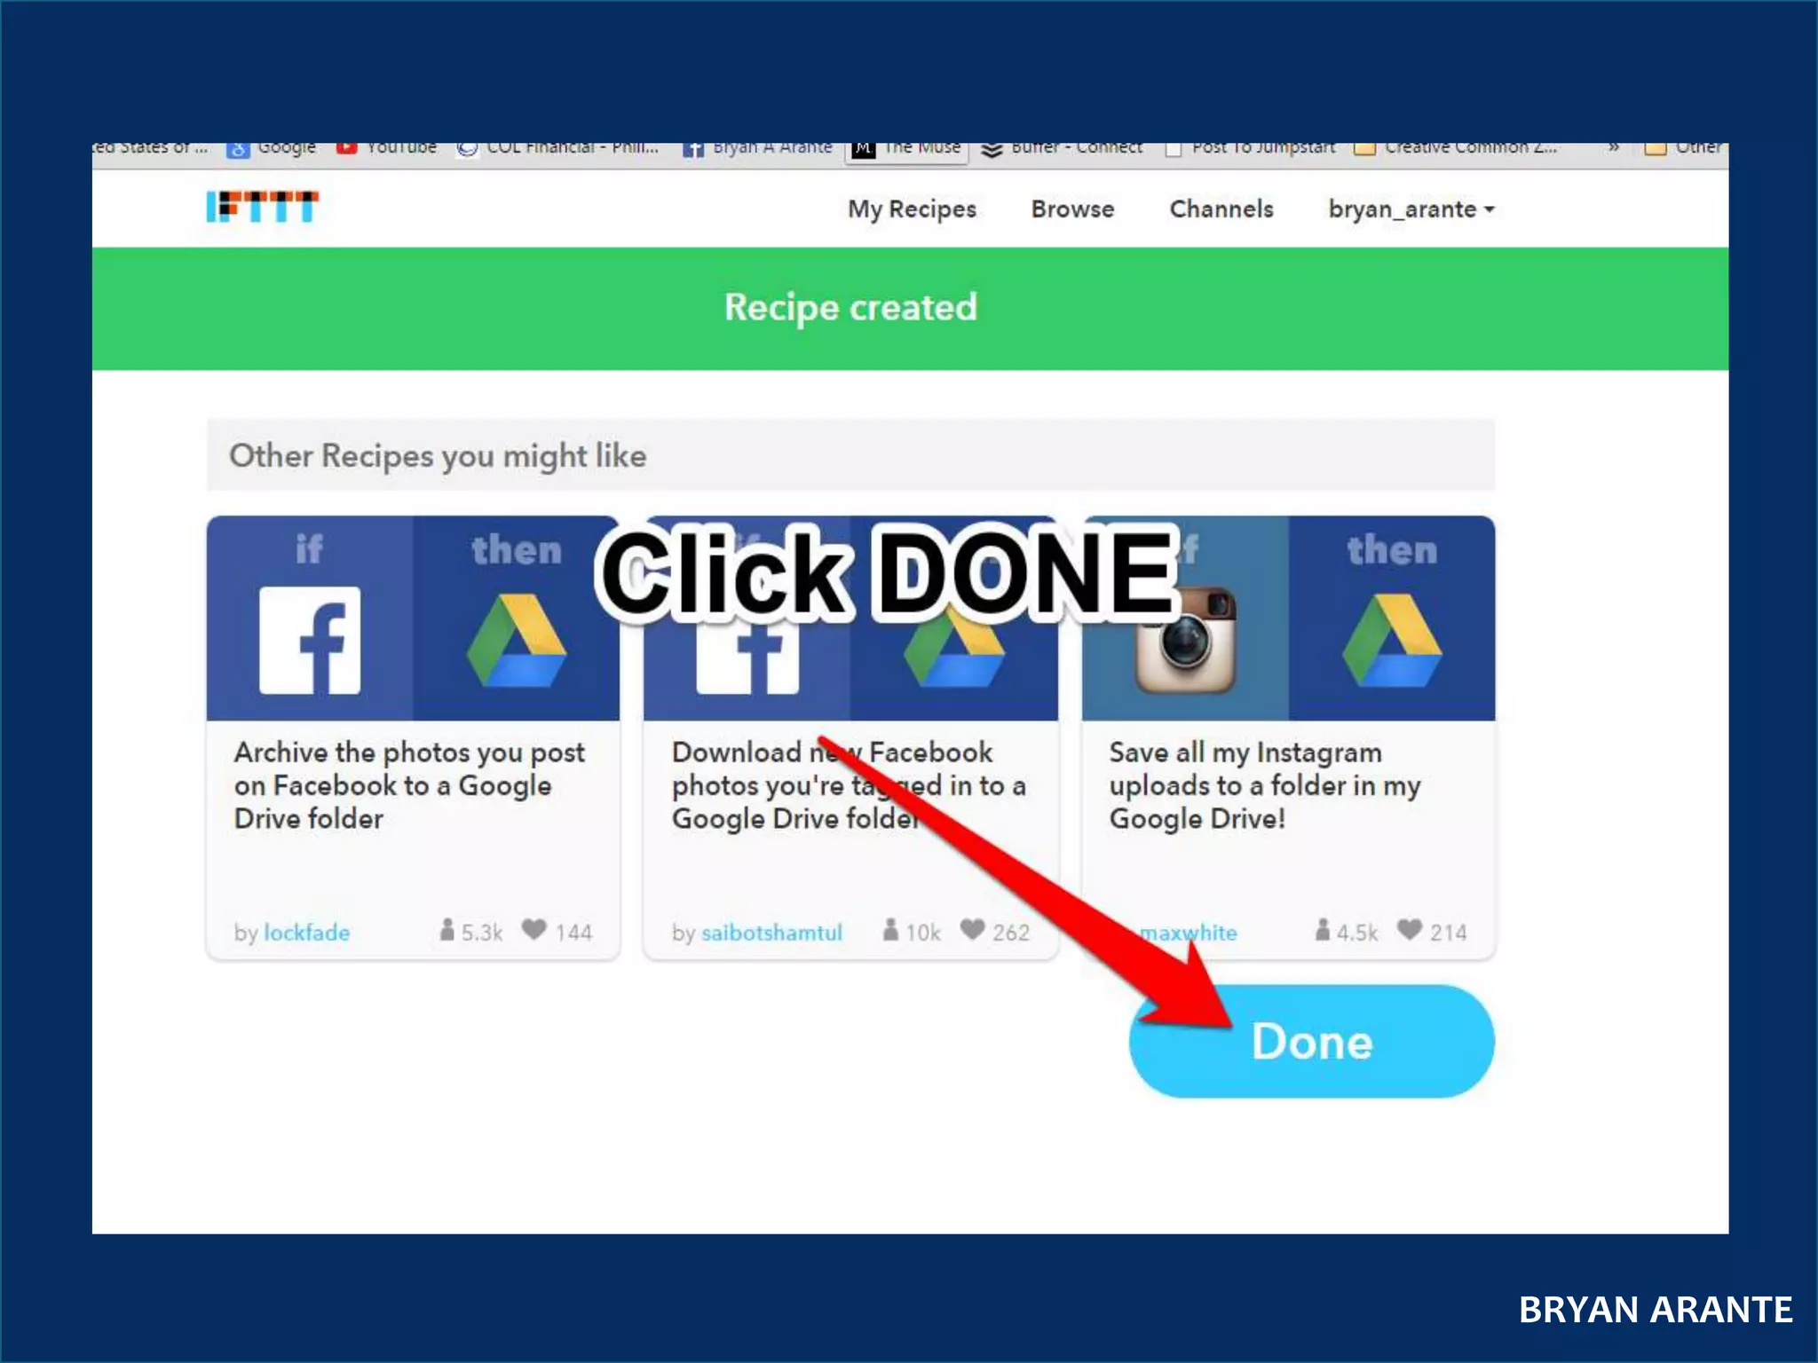Expand bookmarks overflow chevron
This screenshot has height=1363, width=1818.
1613,148
